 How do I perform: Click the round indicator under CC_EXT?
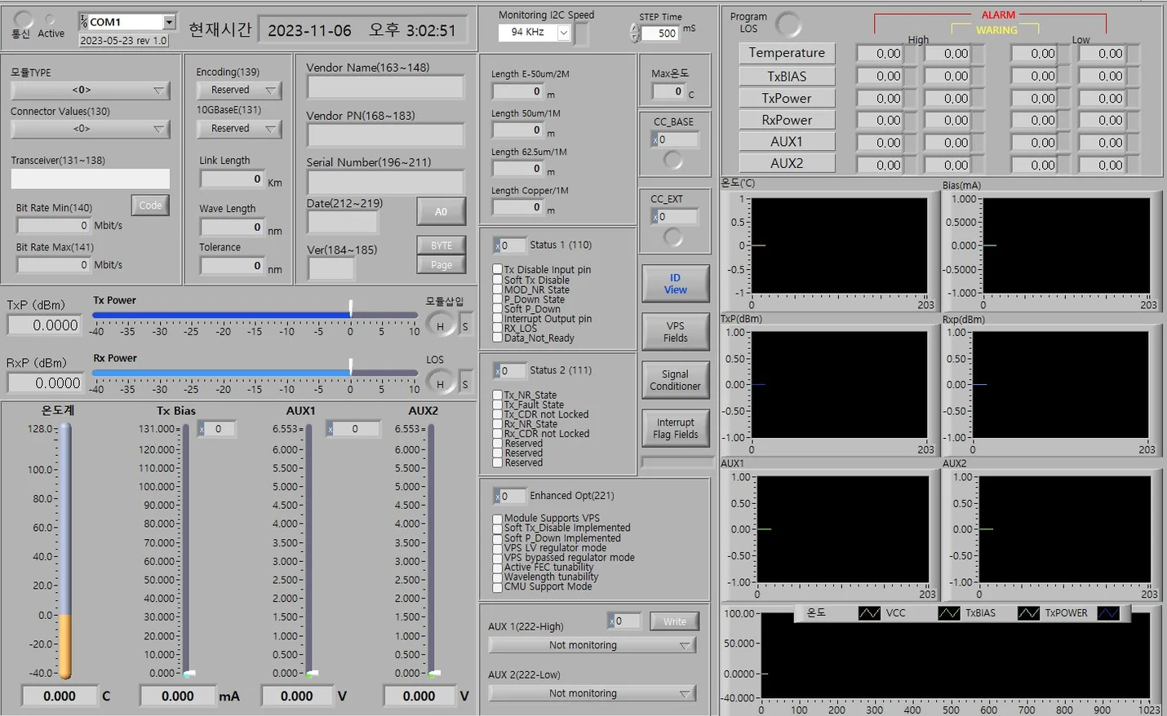click(x=676, y=238)
